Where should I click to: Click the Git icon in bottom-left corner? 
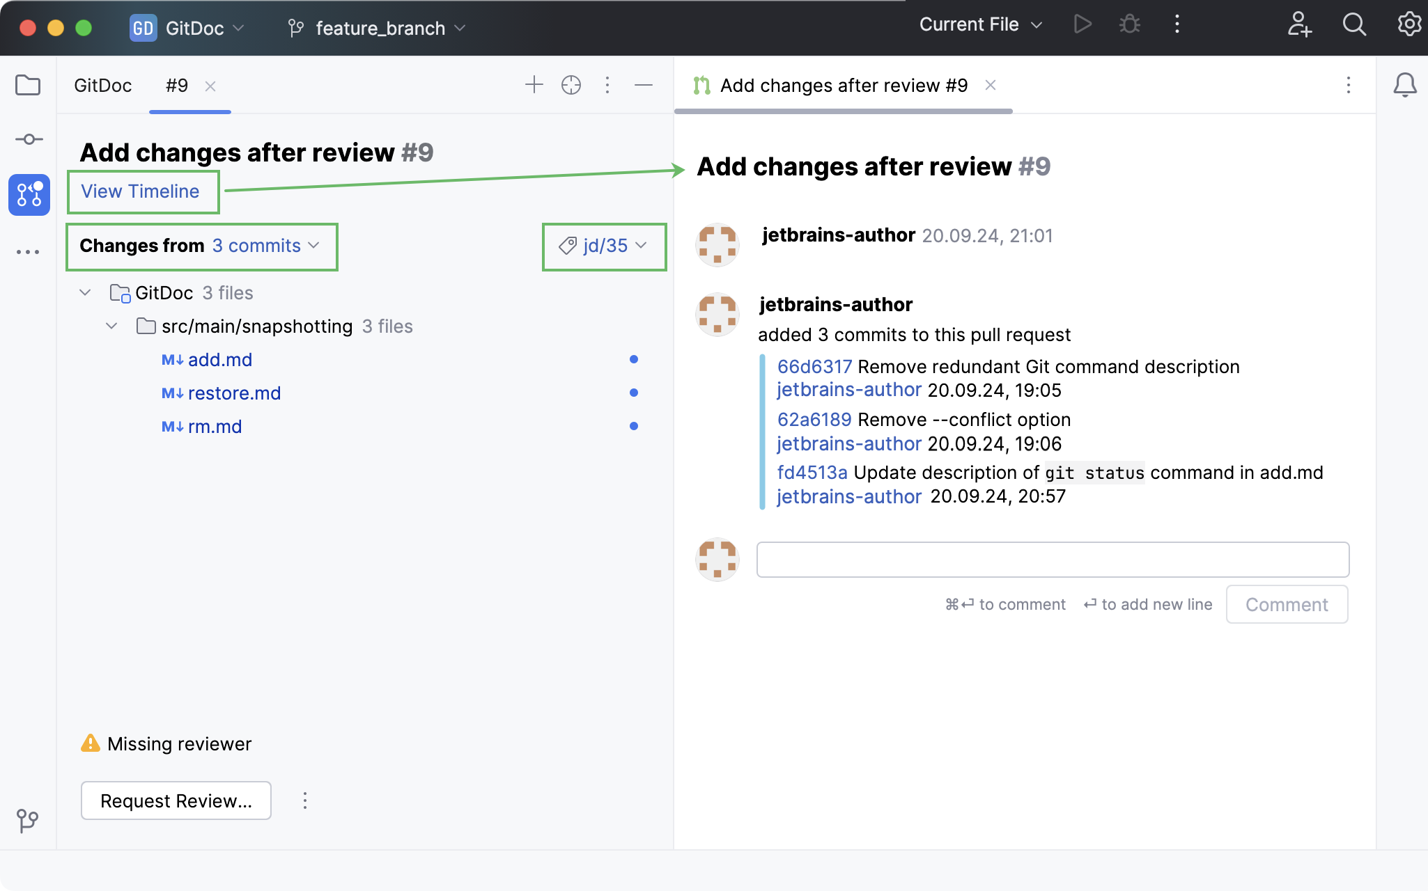tap(26, 820)
